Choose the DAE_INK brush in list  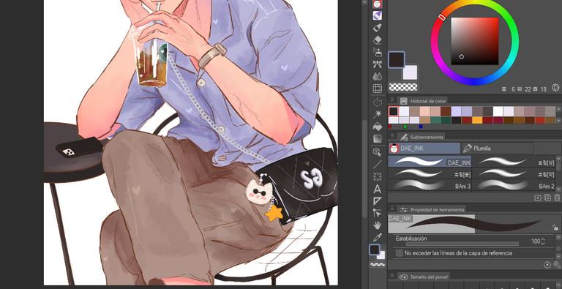(x=430, y=162)
